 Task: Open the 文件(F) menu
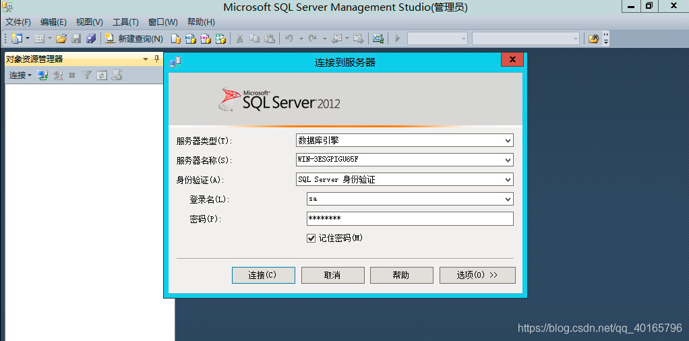coord(18,22)
